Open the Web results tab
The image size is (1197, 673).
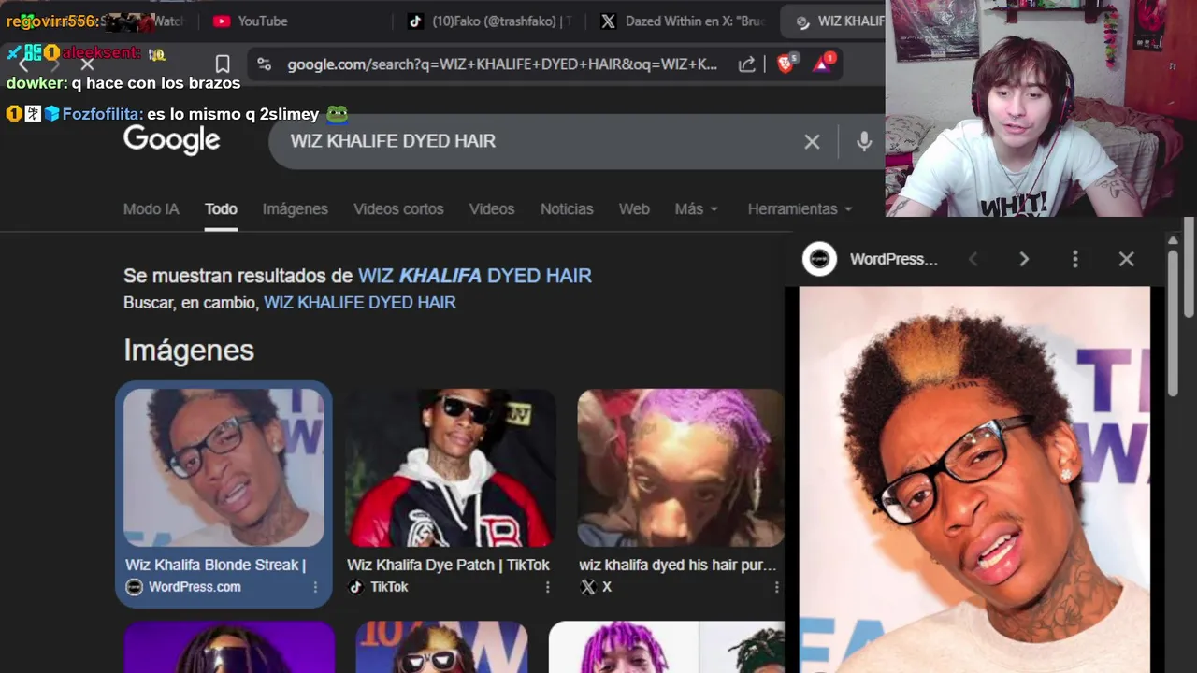(634, 208)
